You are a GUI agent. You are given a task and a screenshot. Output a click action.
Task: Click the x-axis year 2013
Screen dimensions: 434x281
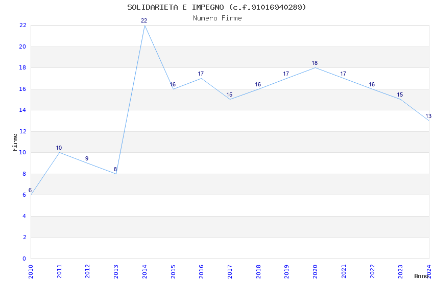click(116, 272)
